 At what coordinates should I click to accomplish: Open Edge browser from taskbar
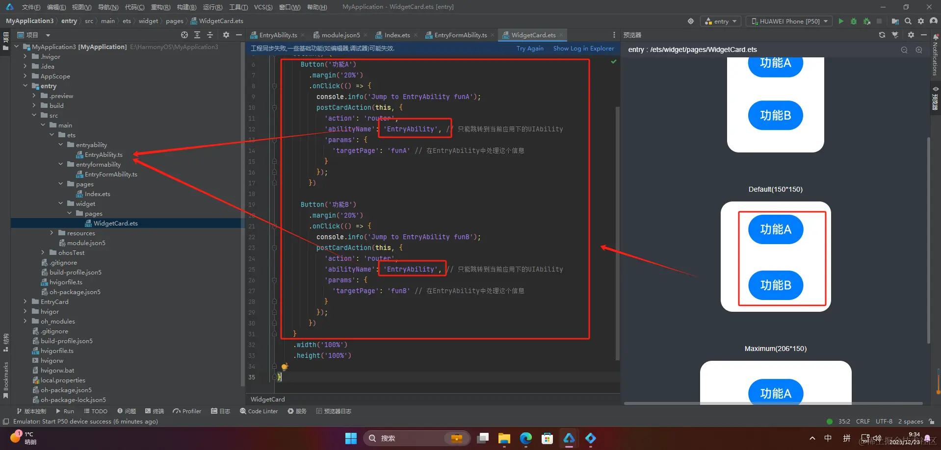(x=525, y=438)
